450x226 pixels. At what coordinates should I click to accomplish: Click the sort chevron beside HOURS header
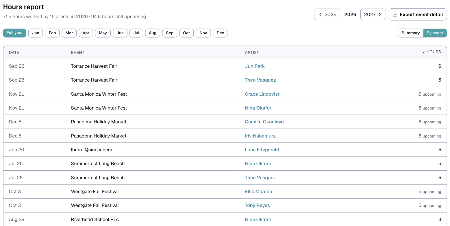[423, 52]
